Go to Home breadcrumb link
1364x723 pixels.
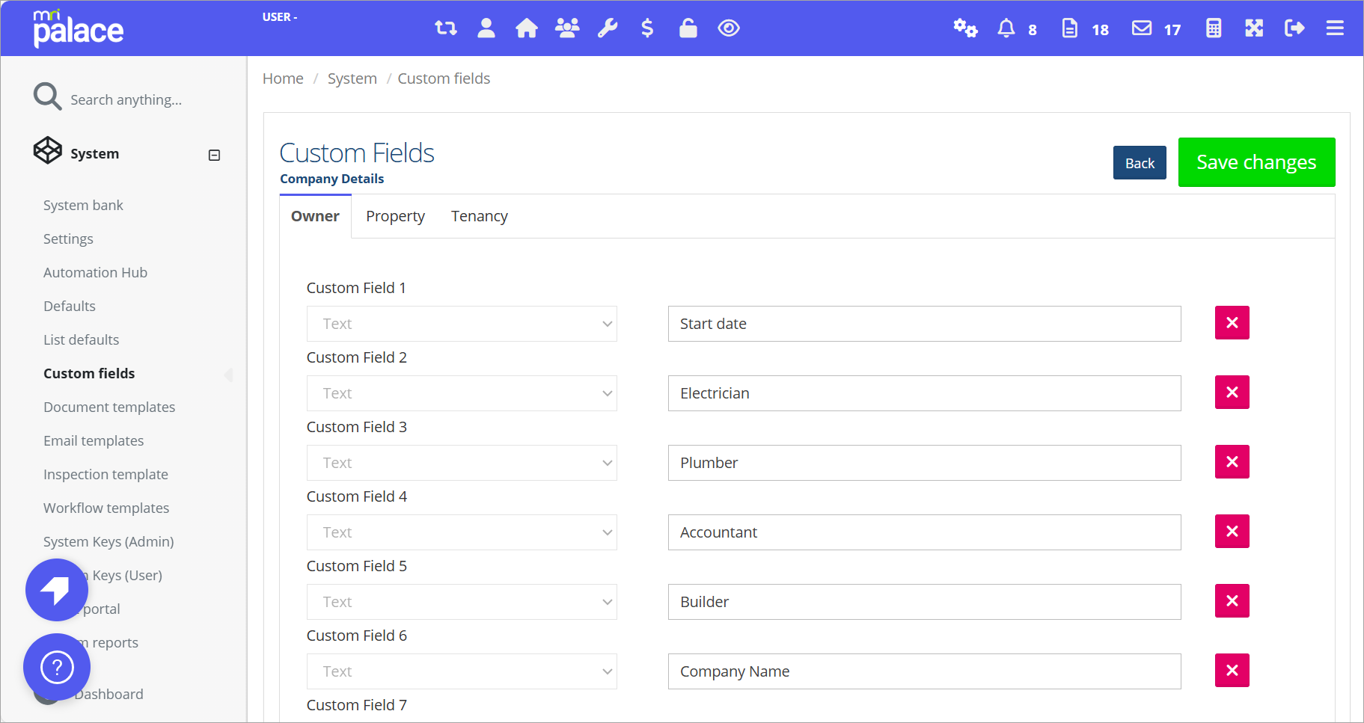(x=283, y=79)
